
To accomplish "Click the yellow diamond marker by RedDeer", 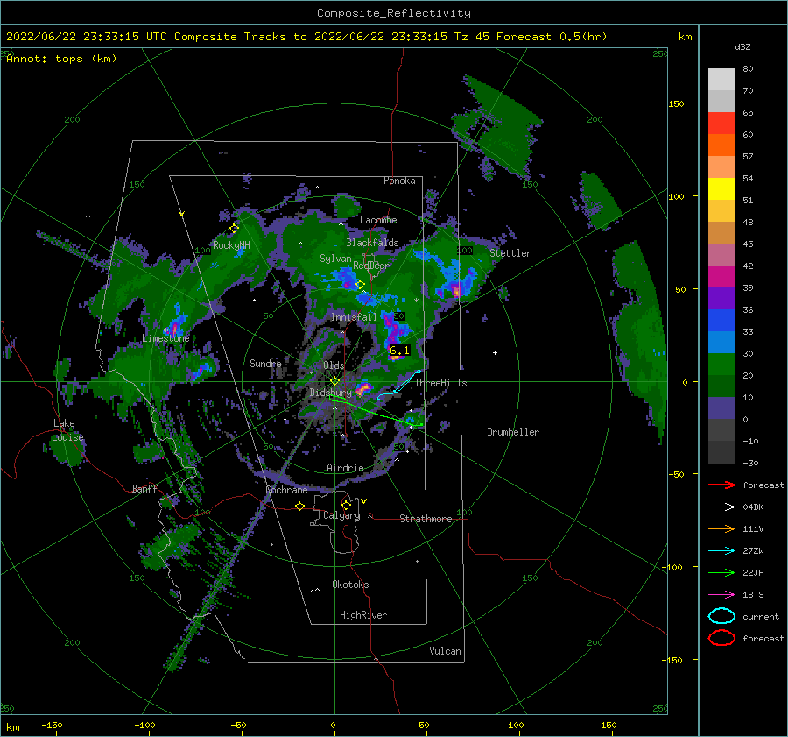I will tap(360, 285).
